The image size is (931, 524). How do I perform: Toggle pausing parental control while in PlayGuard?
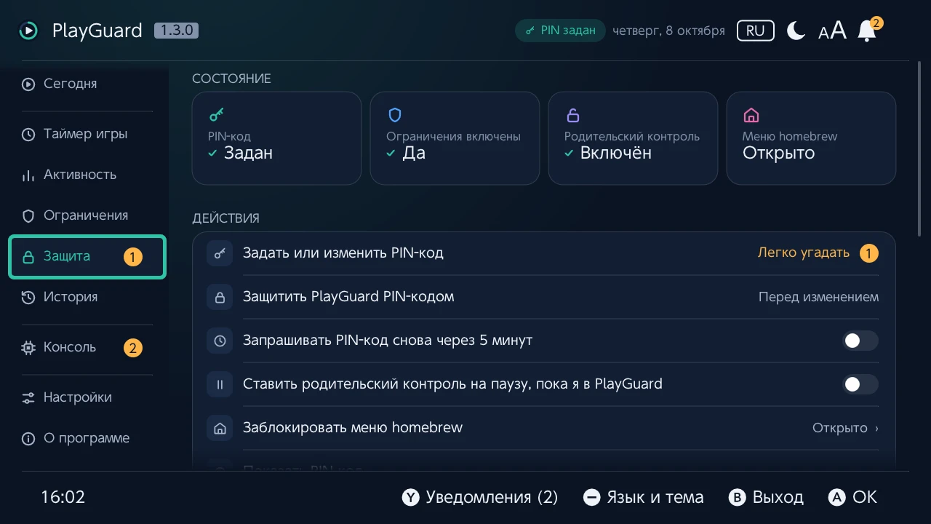[x=860, y=384]
